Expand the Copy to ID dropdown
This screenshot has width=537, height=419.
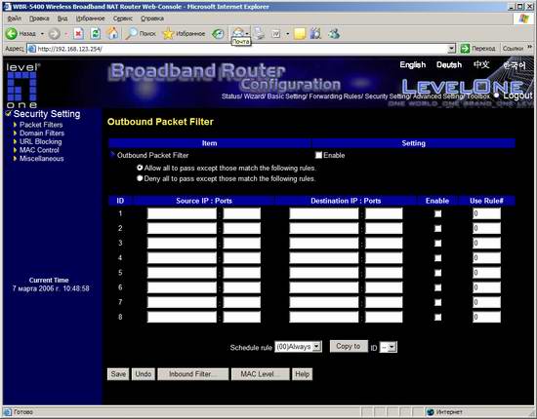tap(389, 347)
